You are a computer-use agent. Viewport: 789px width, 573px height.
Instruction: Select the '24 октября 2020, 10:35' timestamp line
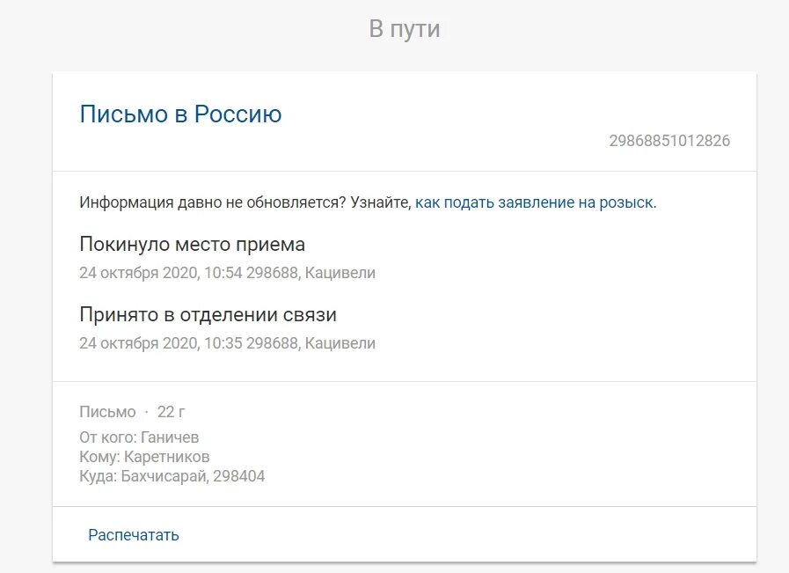click(228, 343)
